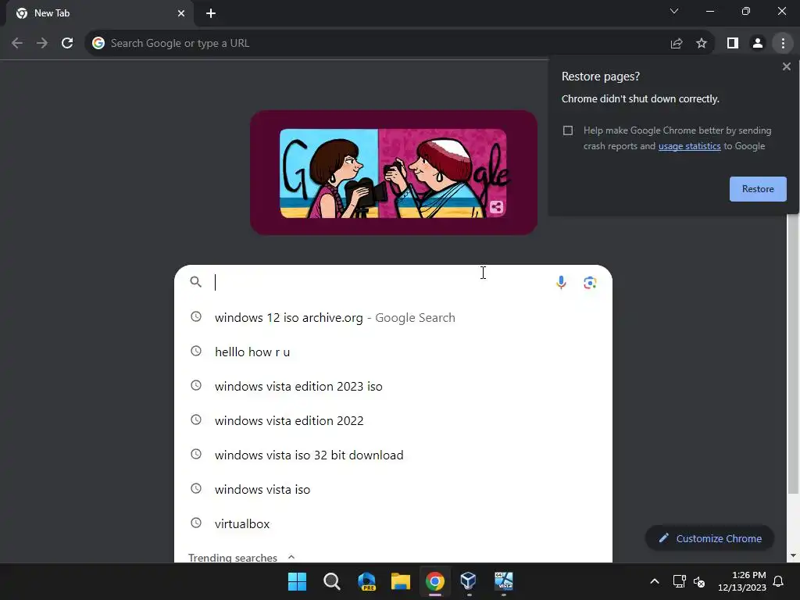800x600 pixels.
Task: Click the Restore button
Action: tap(758, 189)
